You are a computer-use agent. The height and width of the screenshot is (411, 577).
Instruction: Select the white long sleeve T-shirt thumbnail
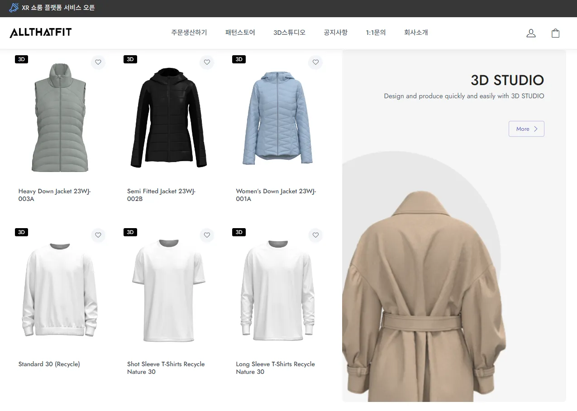coord(277,290)
